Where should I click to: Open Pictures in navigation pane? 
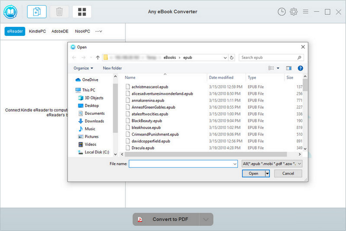coord(88,137)
